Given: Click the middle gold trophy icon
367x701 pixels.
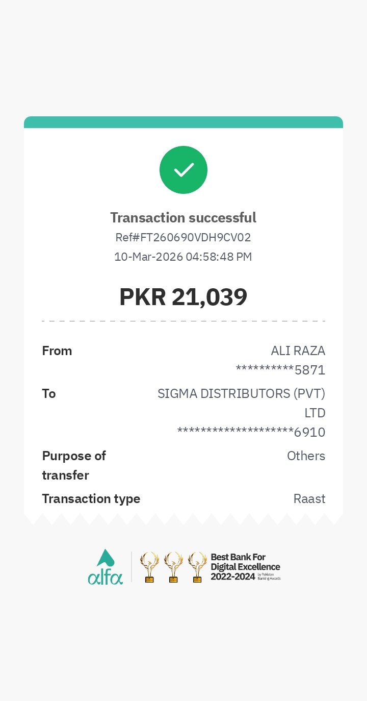Looking at the screenshot, I should pyautogui.click(x=173, y=567).
